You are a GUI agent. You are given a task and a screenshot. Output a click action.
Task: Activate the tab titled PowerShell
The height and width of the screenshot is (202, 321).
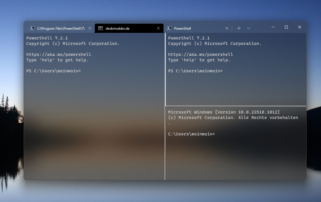click(x=198, y=29)
